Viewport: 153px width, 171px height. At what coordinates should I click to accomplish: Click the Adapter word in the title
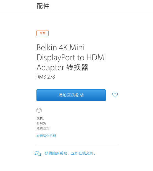click(50, 68)
